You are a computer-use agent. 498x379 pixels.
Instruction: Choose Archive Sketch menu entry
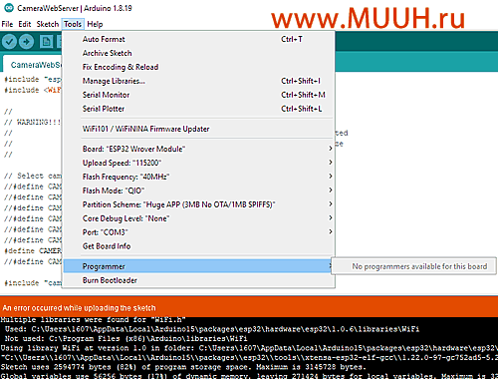coord(199,53)
